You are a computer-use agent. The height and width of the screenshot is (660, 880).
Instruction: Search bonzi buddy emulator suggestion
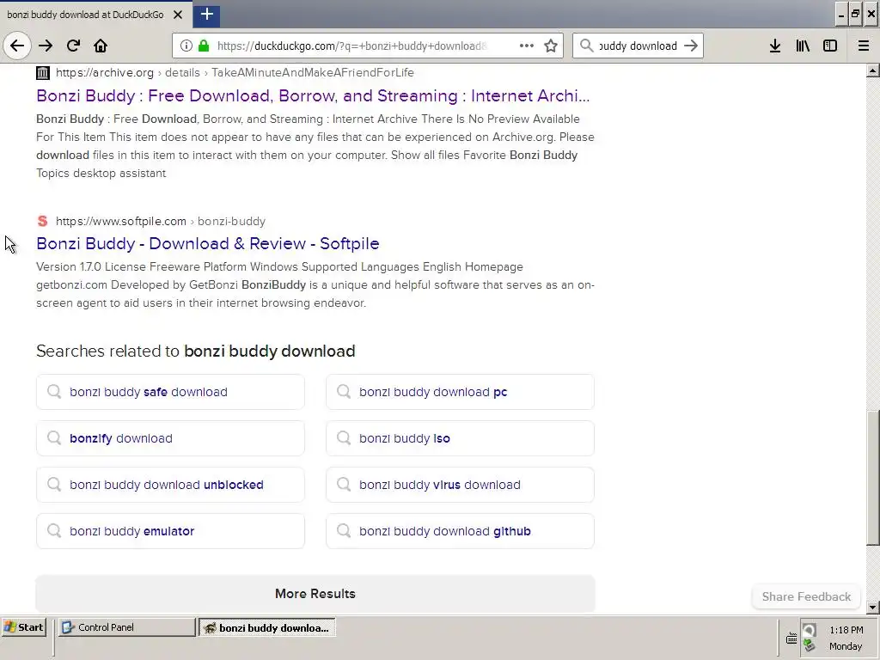pyautogui.click(x=170, y=531)
